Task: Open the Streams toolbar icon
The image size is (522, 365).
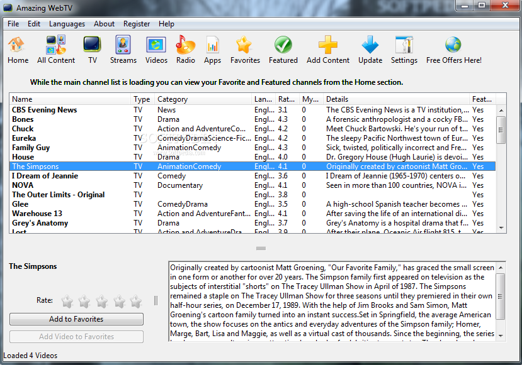Action: 123,45
